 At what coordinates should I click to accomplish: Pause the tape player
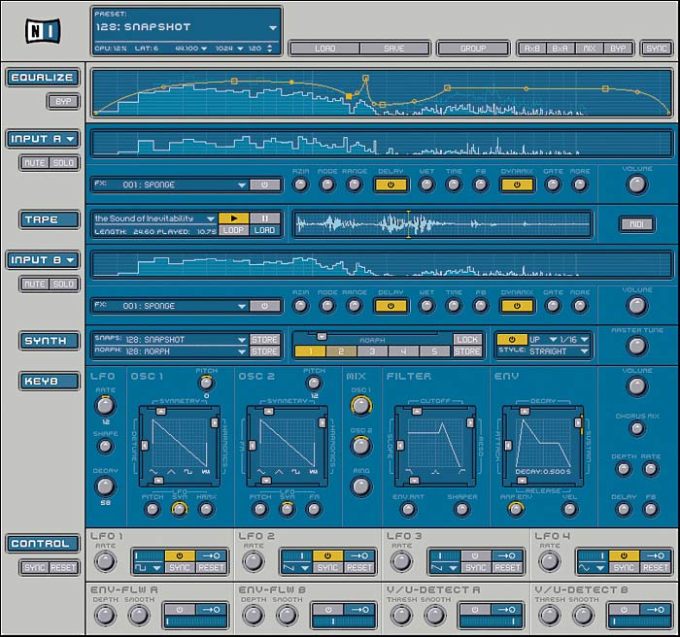click(264, 218)
